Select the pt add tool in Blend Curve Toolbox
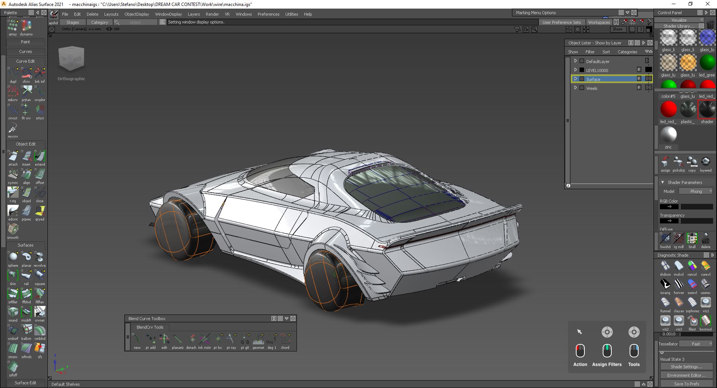The width and height of the screenshot is (717, 388). [151, 339]
